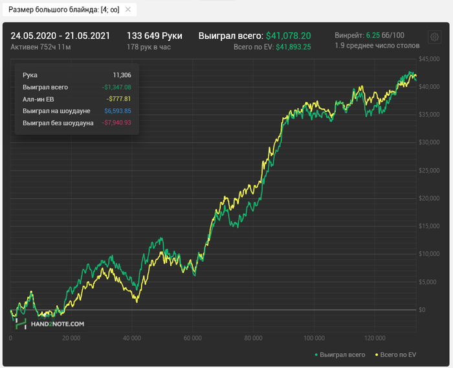This screenshot has height=368, width=453.
Task: Click the $45,000 Y-axis label
Action: click(x=430, y=59)
